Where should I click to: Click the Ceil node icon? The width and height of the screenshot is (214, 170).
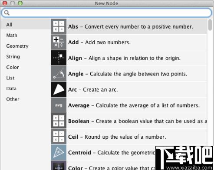click(59, 137)
